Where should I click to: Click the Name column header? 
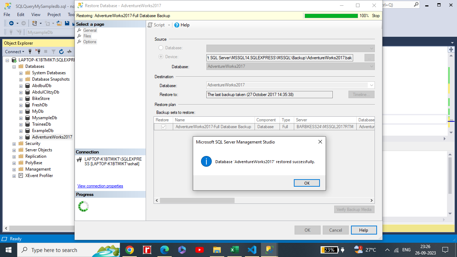click(214, 120)
